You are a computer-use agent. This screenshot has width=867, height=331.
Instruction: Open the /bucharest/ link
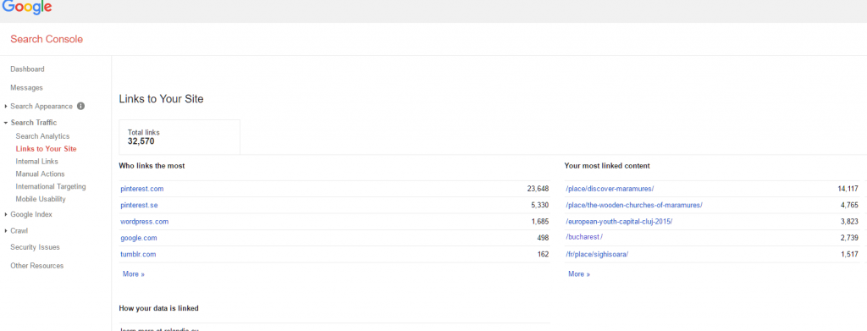(x=584, y=237)
